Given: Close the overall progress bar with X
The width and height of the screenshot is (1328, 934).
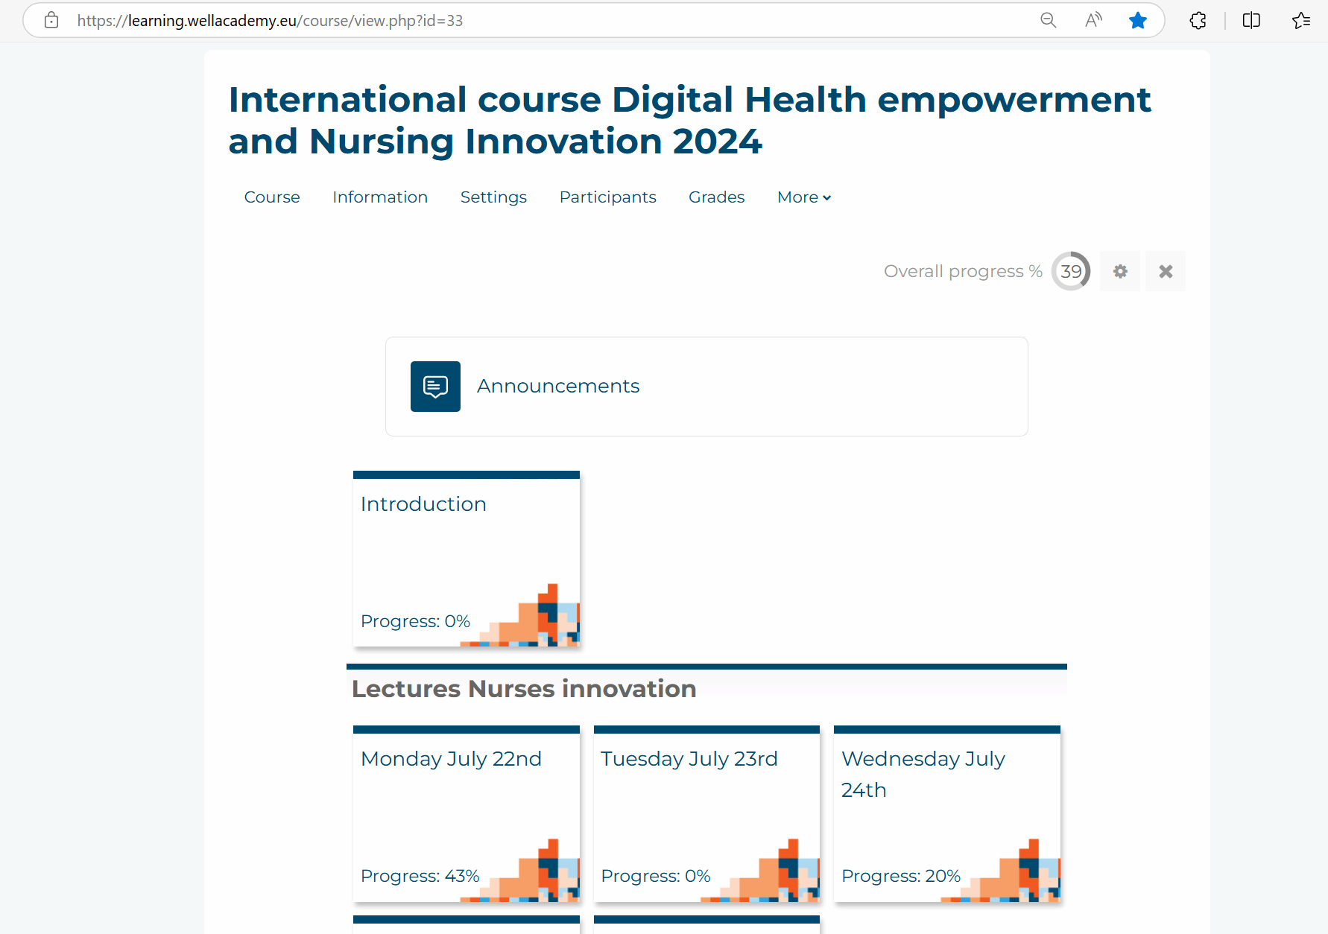Looking at the screenshot, I should [x=1166, y=271].
